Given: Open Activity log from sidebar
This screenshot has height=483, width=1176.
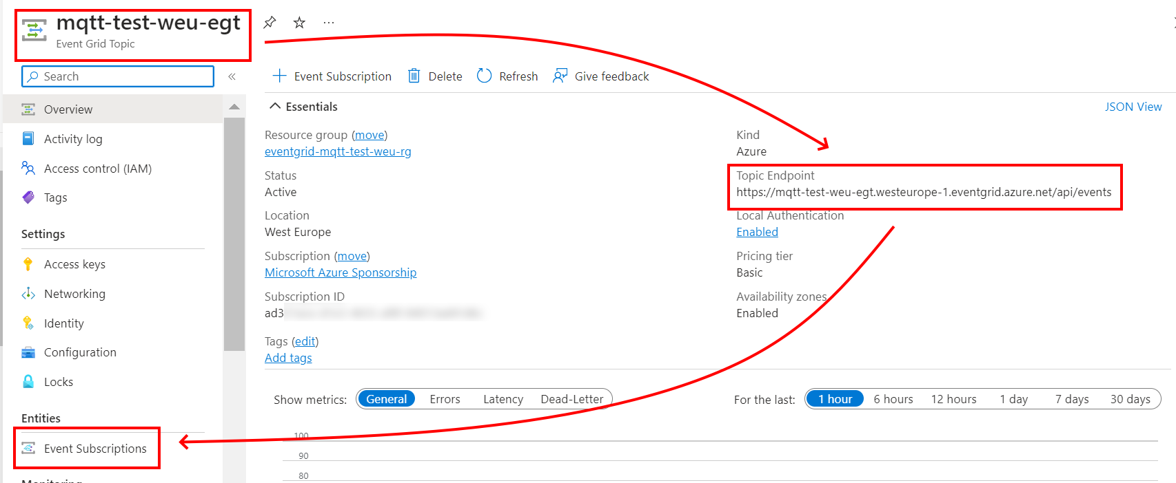Looking at the screenshot, I should click(73, 139).
